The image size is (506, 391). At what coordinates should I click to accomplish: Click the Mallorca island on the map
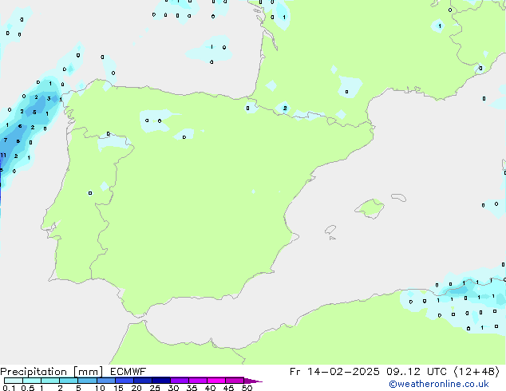pos(370,208)
